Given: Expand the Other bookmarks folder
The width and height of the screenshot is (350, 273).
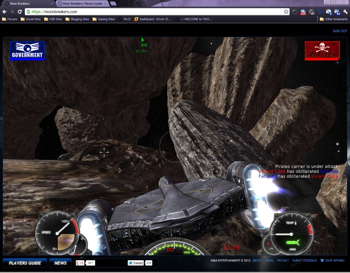Looking at the screenshot, I should [334, 19].
